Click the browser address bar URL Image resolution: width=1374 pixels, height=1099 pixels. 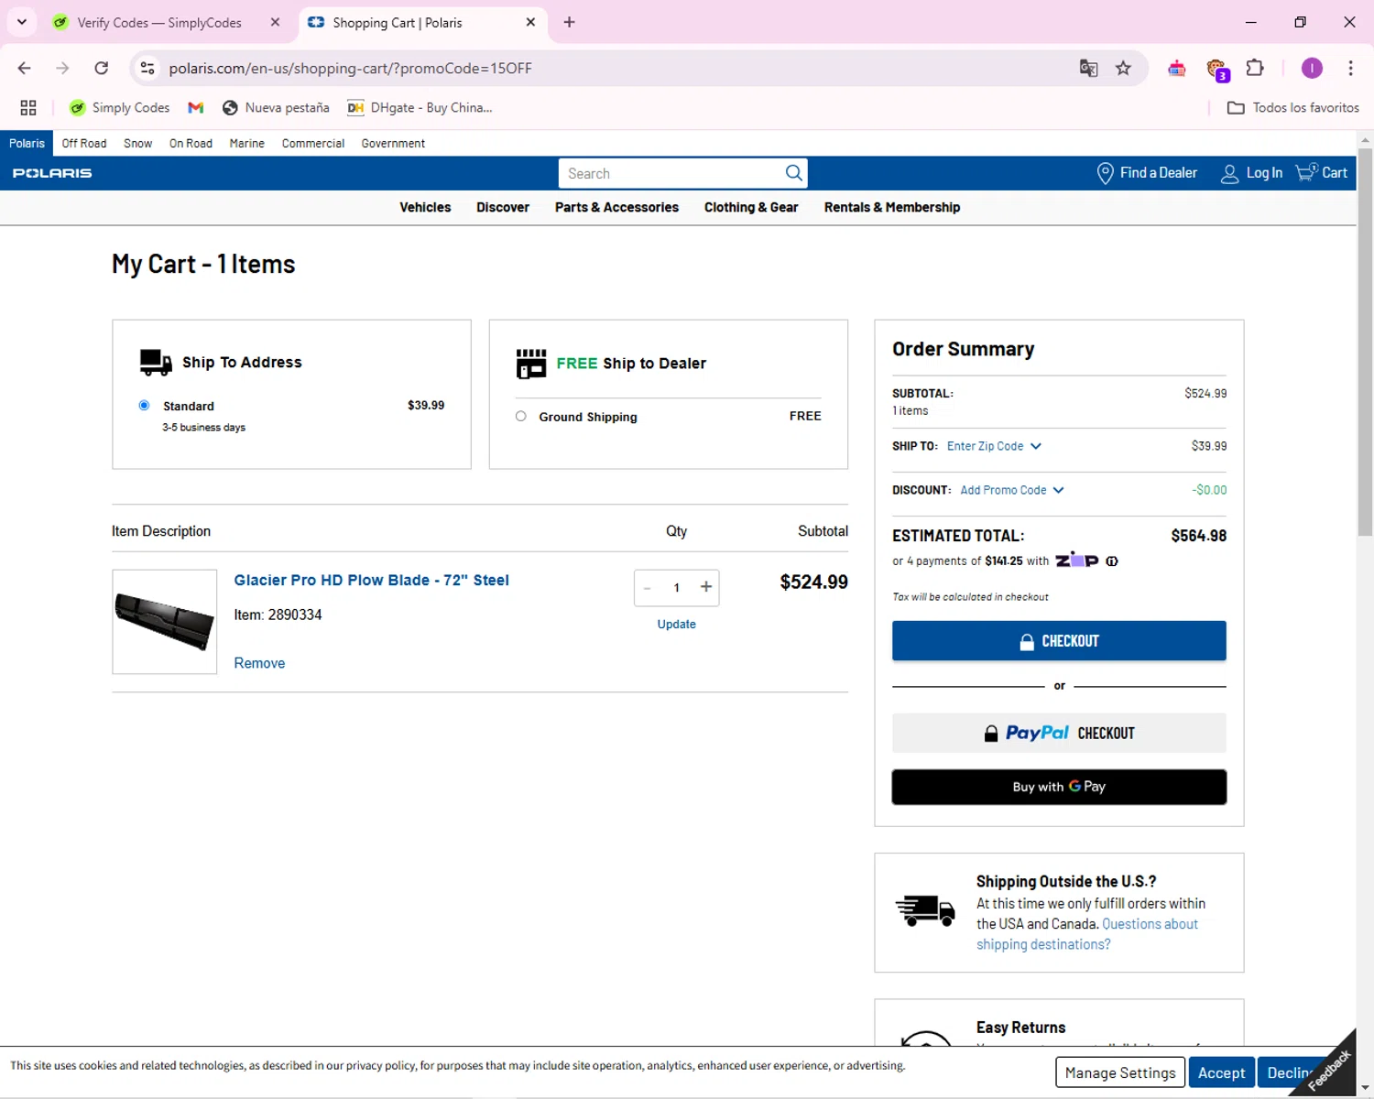tap(350, 68)
